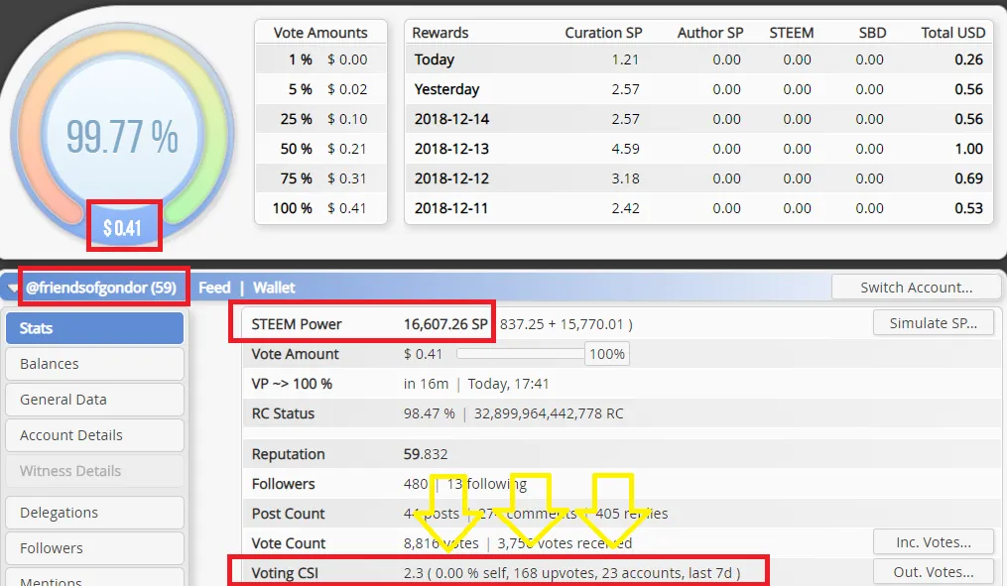Screen dimensions: 1007x586
Task: Click the RC Status 98.47 % value
Action: [429, 413]
